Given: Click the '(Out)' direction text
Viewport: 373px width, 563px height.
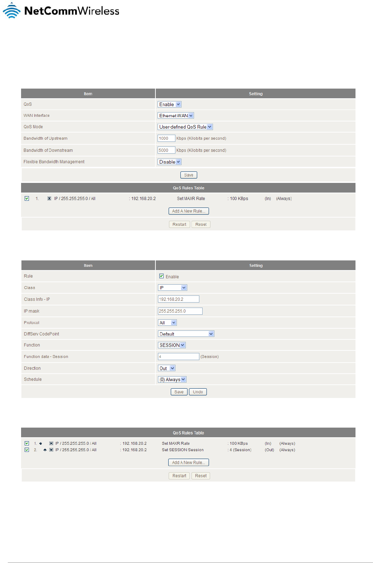Looking at the screenshot, I should tap(269, 450).
